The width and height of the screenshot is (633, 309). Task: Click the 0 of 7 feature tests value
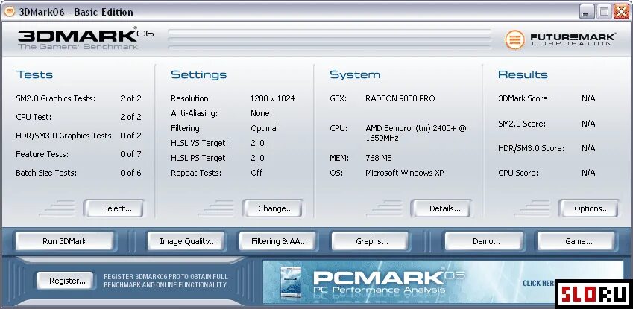point(130,154)
